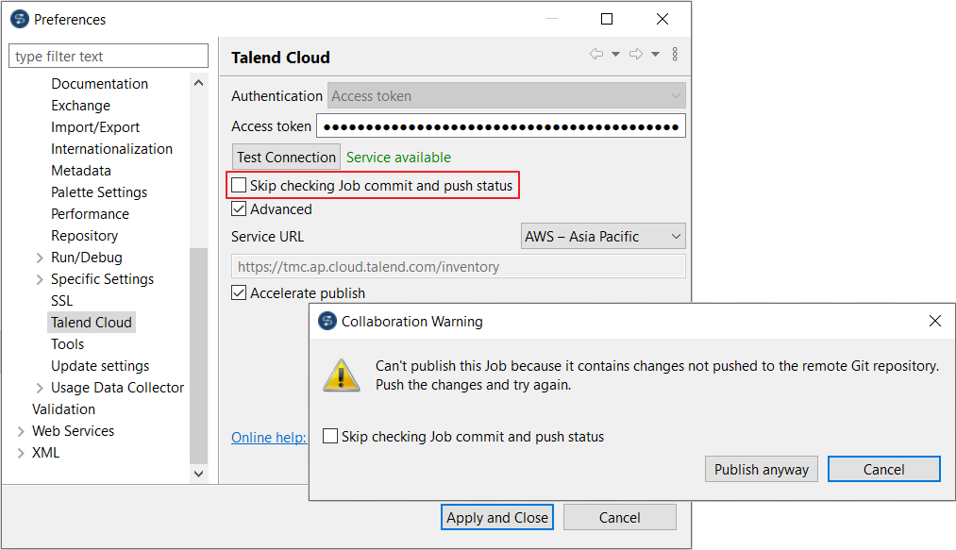Select the SSL preferences entry
The width and height of the screenshot is (956, 550).
(x=61, y=301)
